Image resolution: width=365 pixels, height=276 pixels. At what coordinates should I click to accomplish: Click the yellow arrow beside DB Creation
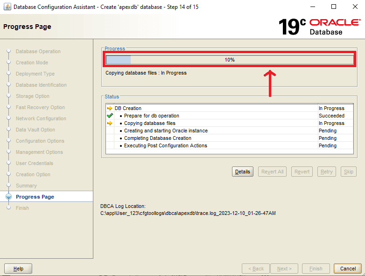[x=110, y=108]
